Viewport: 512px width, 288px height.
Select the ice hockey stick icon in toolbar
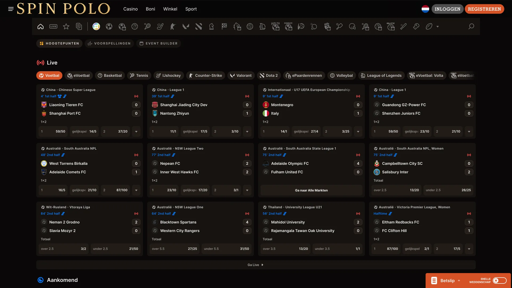tap(160, 26)
